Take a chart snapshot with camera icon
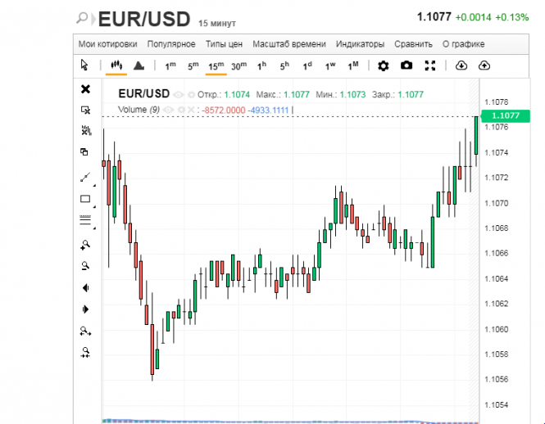The width and height of the screenshot is (545, 424). pos(406,65)
